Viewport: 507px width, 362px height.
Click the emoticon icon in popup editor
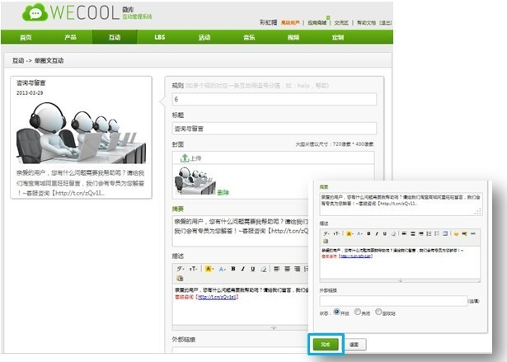click(456, 233)
